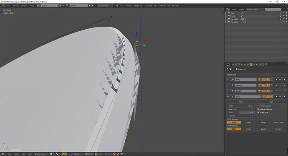Viewport: 288px width, 156px height.
Task: Remove the Solidify modifier with its X icon
Action: (285, 91)
